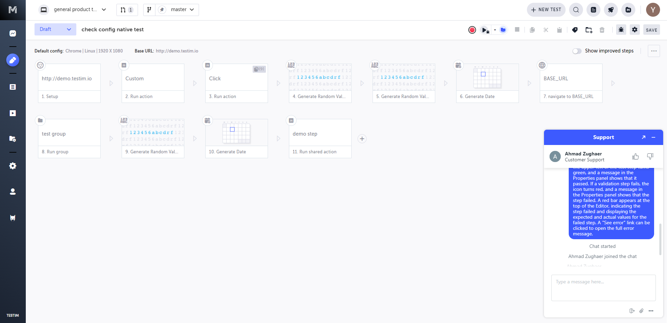The height and width of the screenshot is (323, 667).
Task: Open the test list sidebar icon
Action: click(x=13, y=87)
